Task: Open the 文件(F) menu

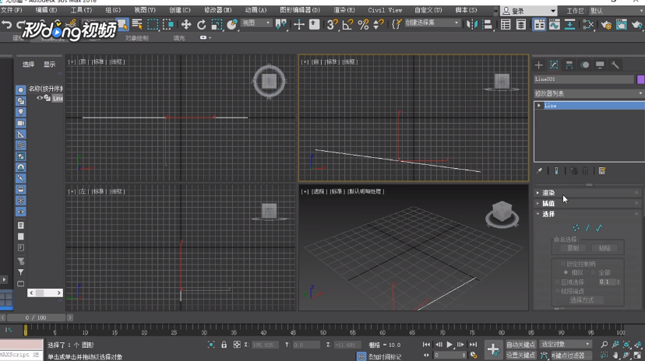Action: click(x=12, y=10)
